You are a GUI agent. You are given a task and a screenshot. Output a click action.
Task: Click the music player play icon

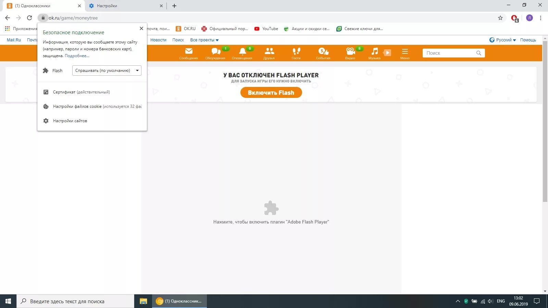pyautogui.click(x=387, y=53)
